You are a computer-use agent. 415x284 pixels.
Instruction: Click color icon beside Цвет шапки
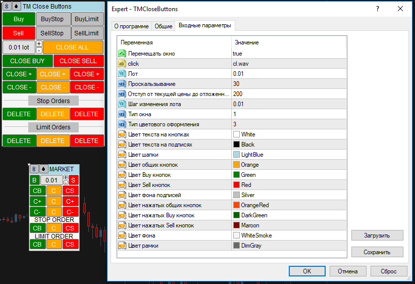point(122,155)
